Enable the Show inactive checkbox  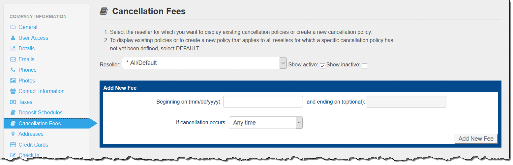coord(364,65)
